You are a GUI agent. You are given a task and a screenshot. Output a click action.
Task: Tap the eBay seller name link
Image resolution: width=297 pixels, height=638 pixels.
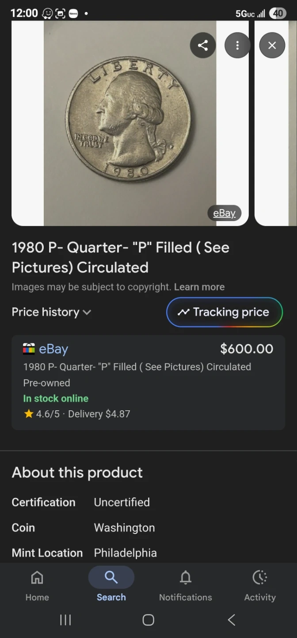(53, 349)
